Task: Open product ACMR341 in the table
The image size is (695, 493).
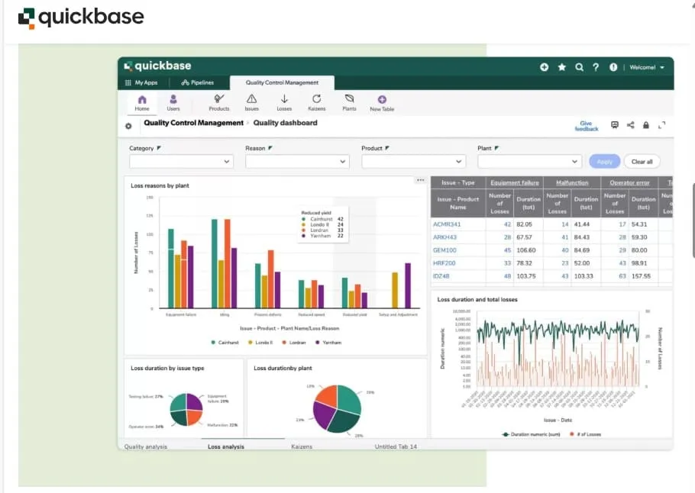Action: pos(447,224)
